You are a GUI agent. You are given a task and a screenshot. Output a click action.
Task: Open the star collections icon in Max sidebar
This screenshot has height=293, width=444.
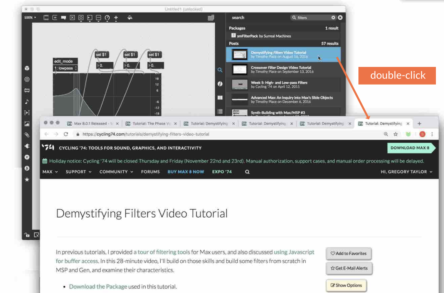point(27,180)
